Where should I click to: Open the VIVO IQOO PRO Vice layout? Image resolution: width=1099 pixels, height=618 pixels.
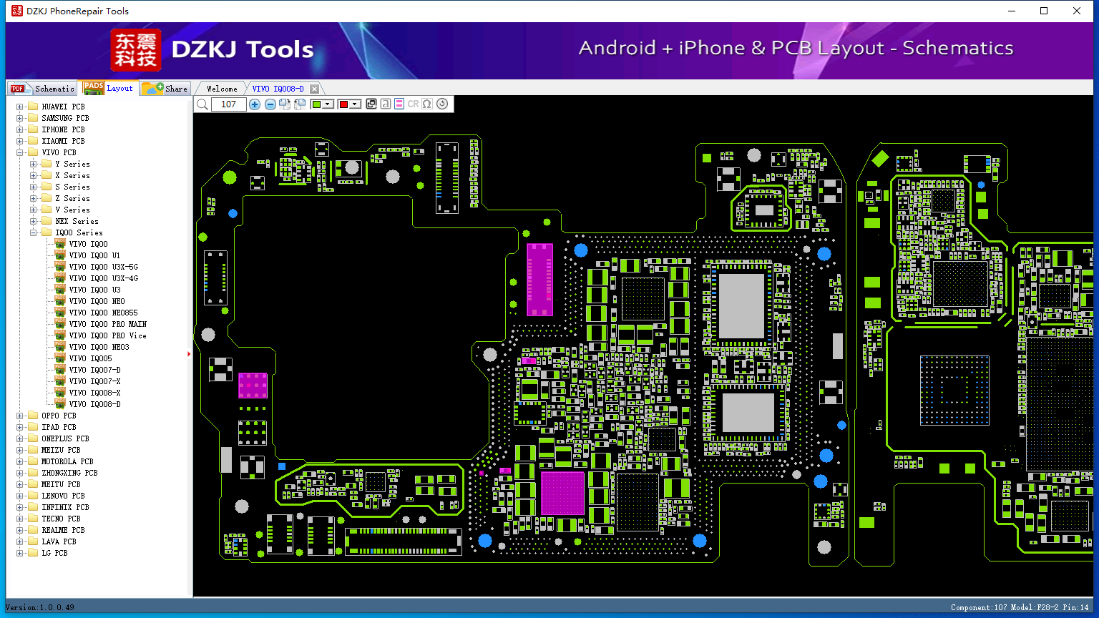[x=107, y=335]
